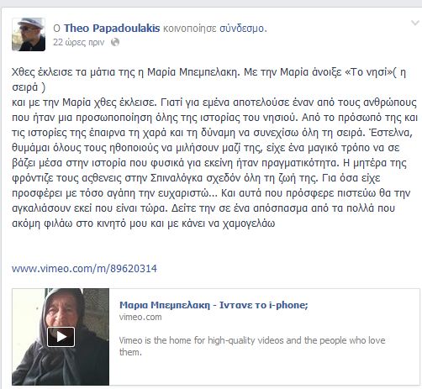Click the last line ending with χαμογελάω
This screenshot has height=389, width=422.
[144, 223]
